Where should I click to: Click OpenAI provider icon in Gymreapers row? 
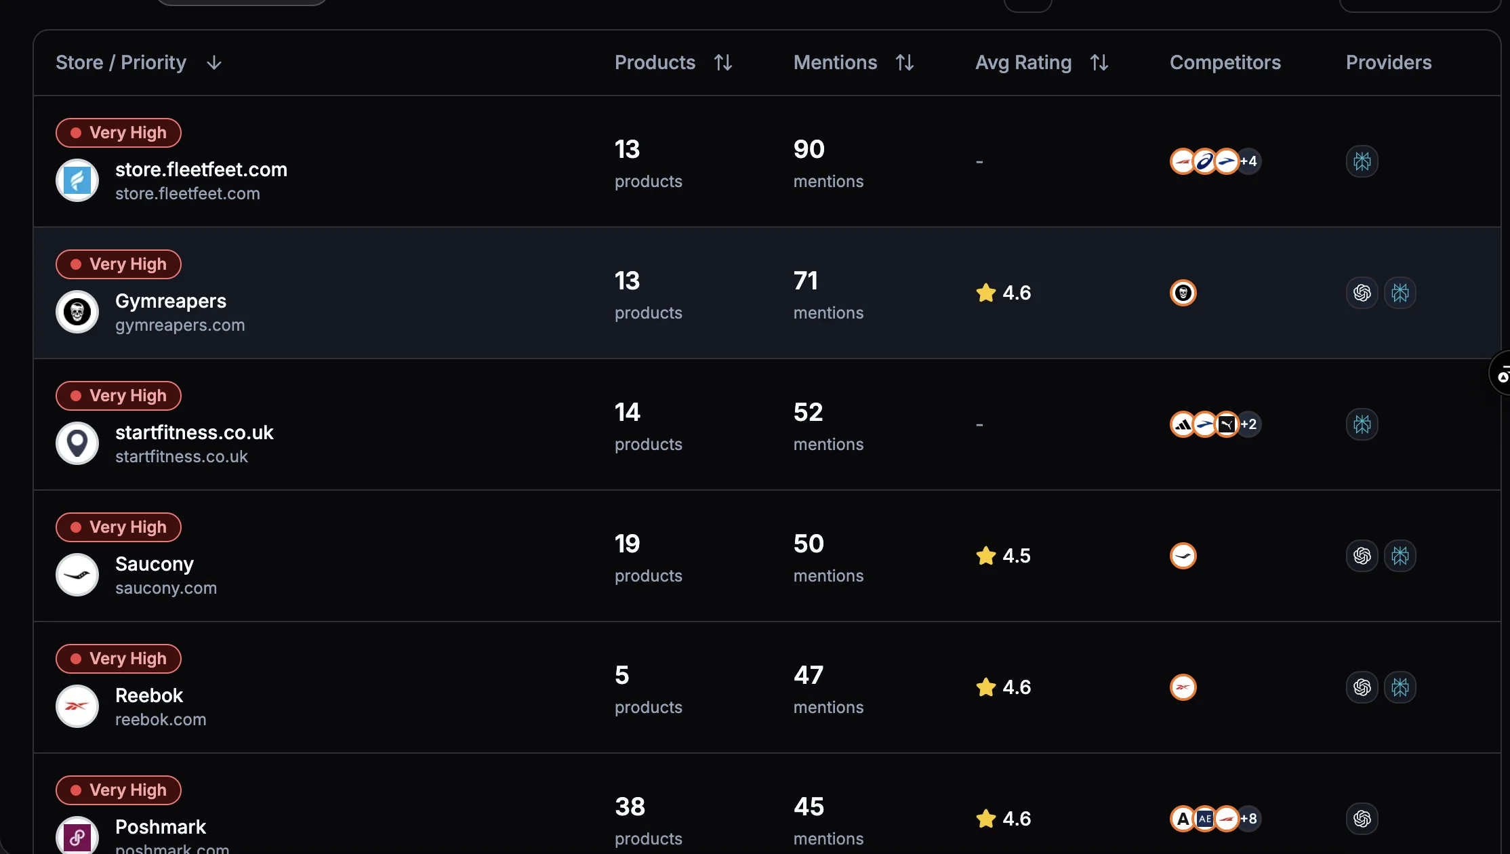pos(1362,293)
